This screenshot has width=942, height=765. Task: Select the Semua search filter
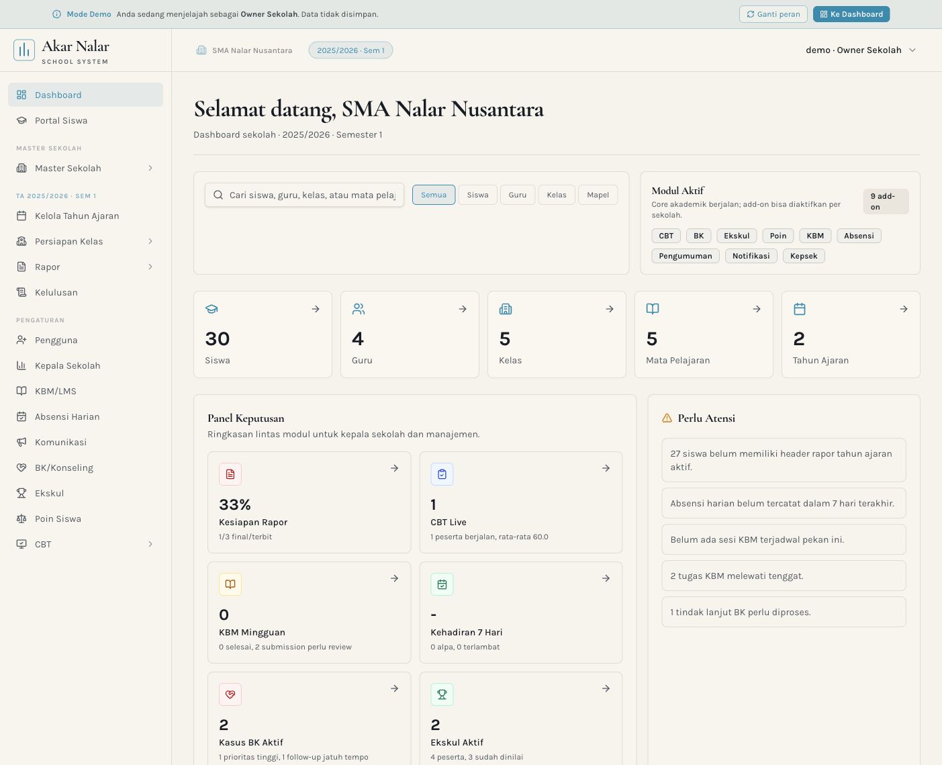[434, 195]
